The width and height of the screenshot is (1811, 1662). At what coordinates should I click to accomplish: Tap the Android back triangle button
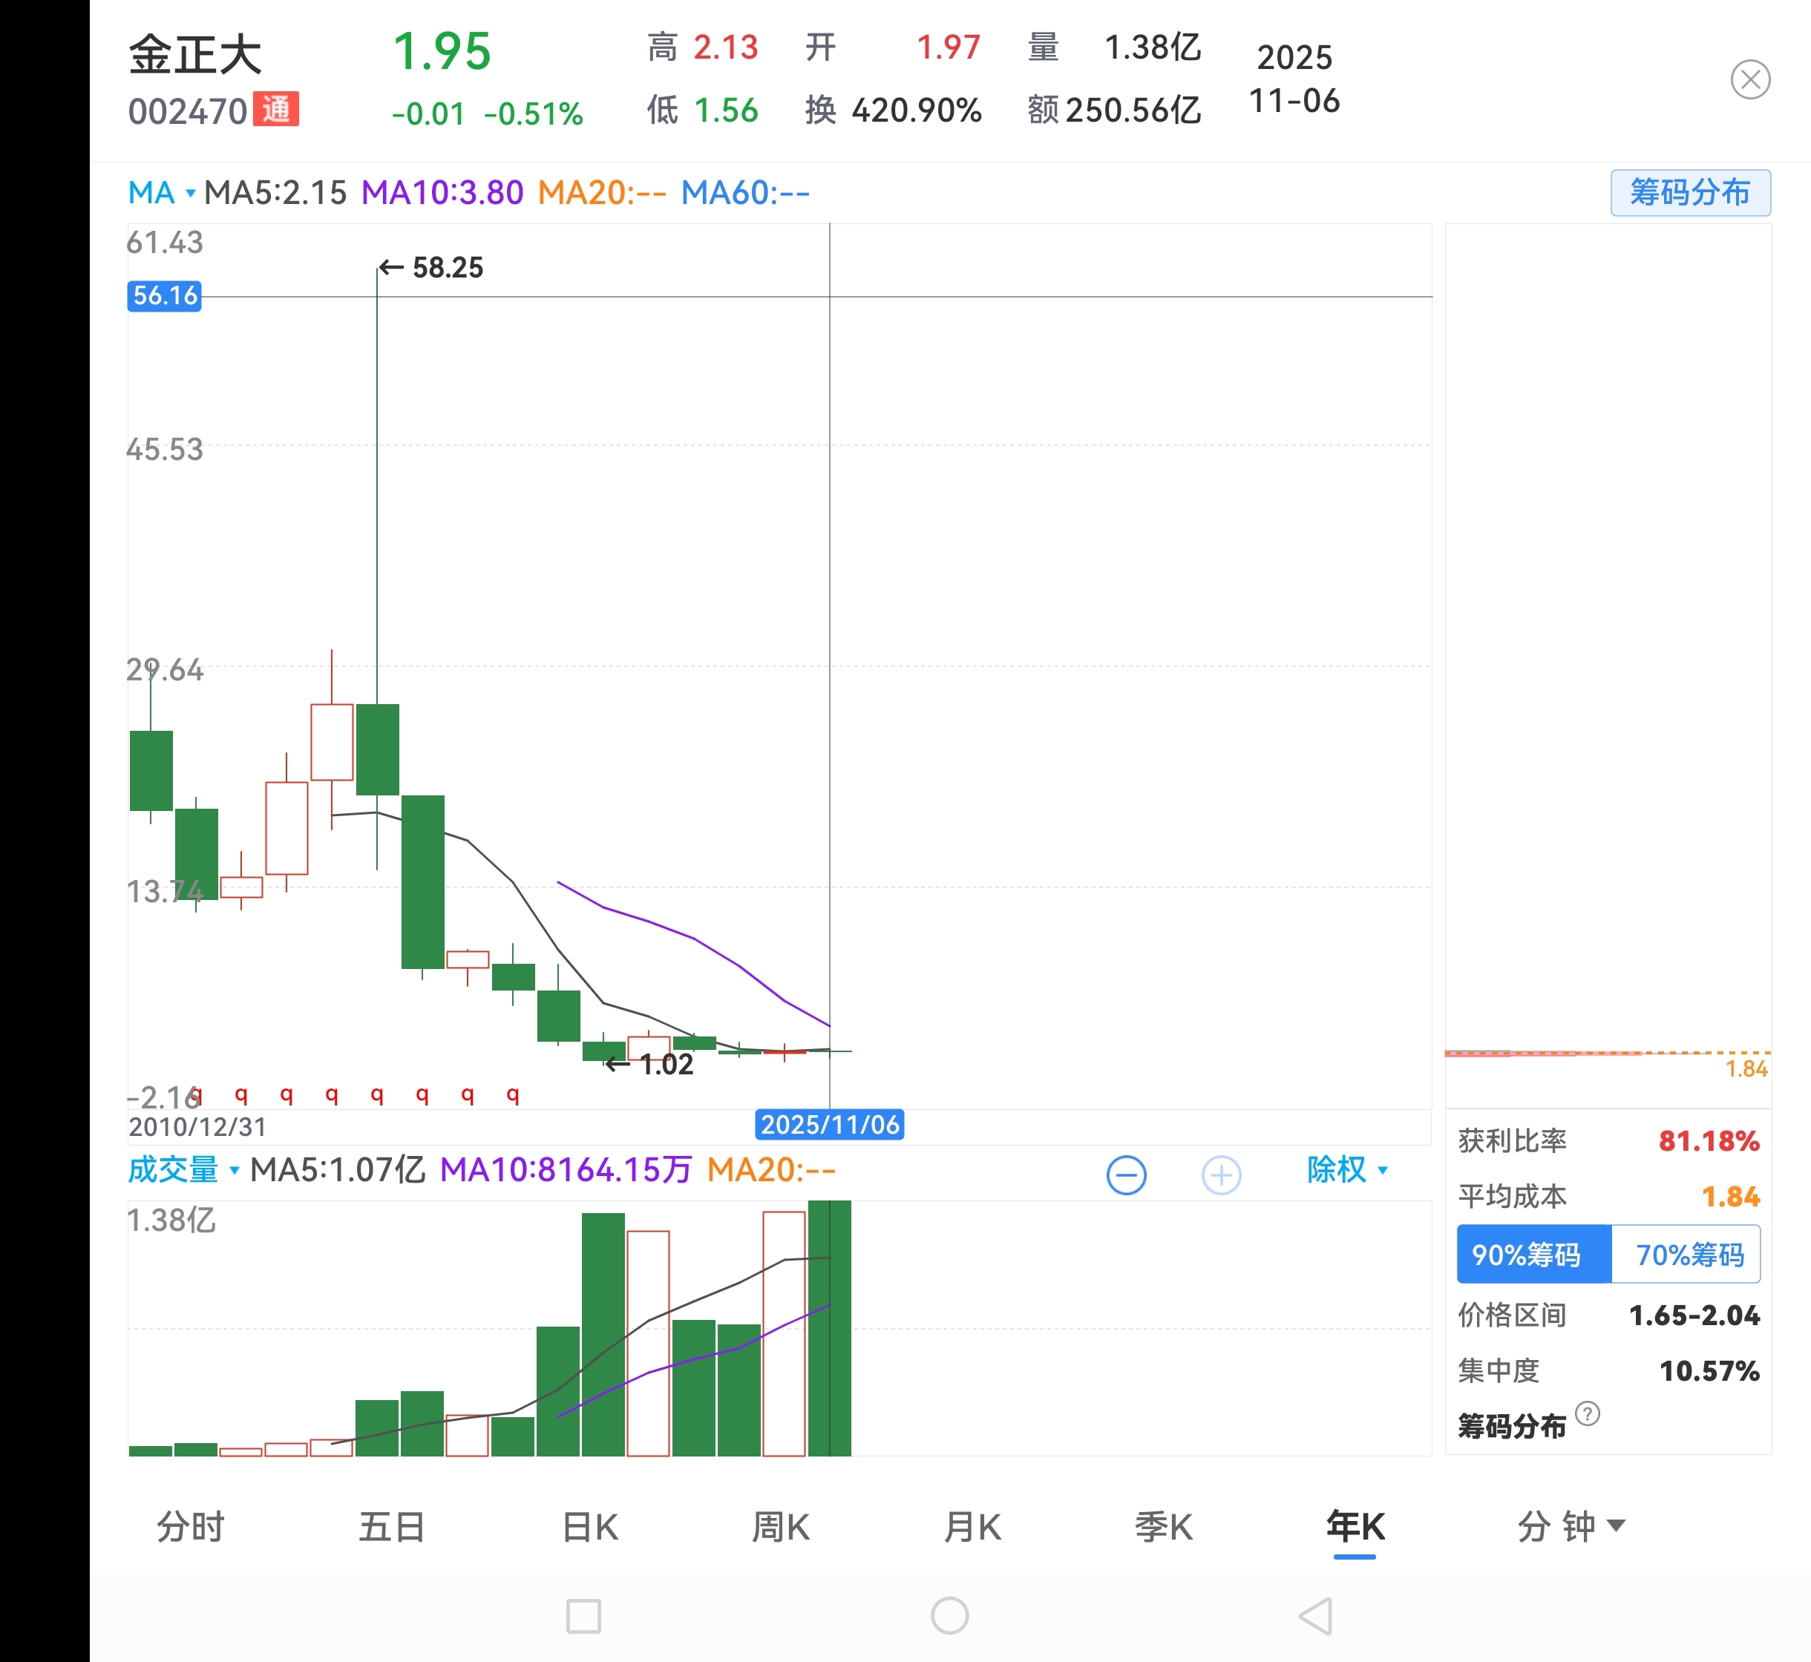(1315, 1616)
